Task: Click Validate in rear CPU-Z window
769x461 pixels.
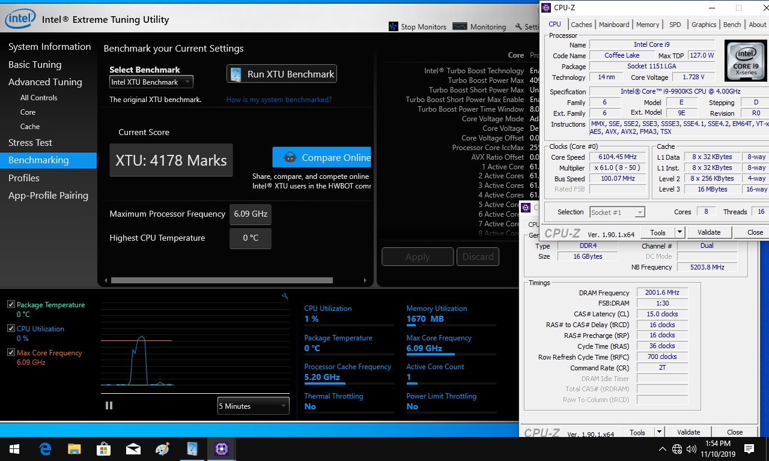Action: 688,432
